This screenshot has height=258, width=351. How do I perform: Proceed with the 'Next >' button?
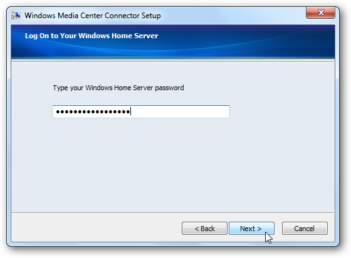click(x=251, y=229)
